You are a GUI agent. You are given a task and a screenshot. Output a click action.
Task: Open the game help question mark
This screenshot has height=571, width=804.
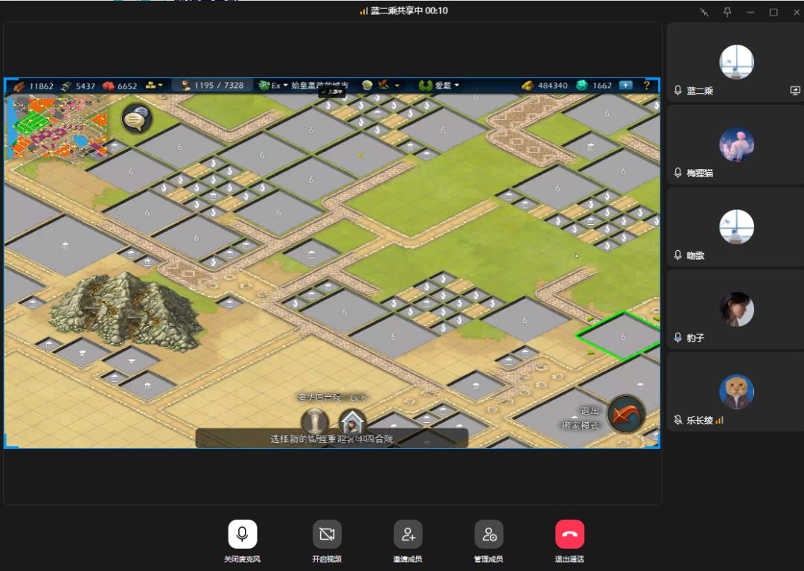tap(647, 86)
